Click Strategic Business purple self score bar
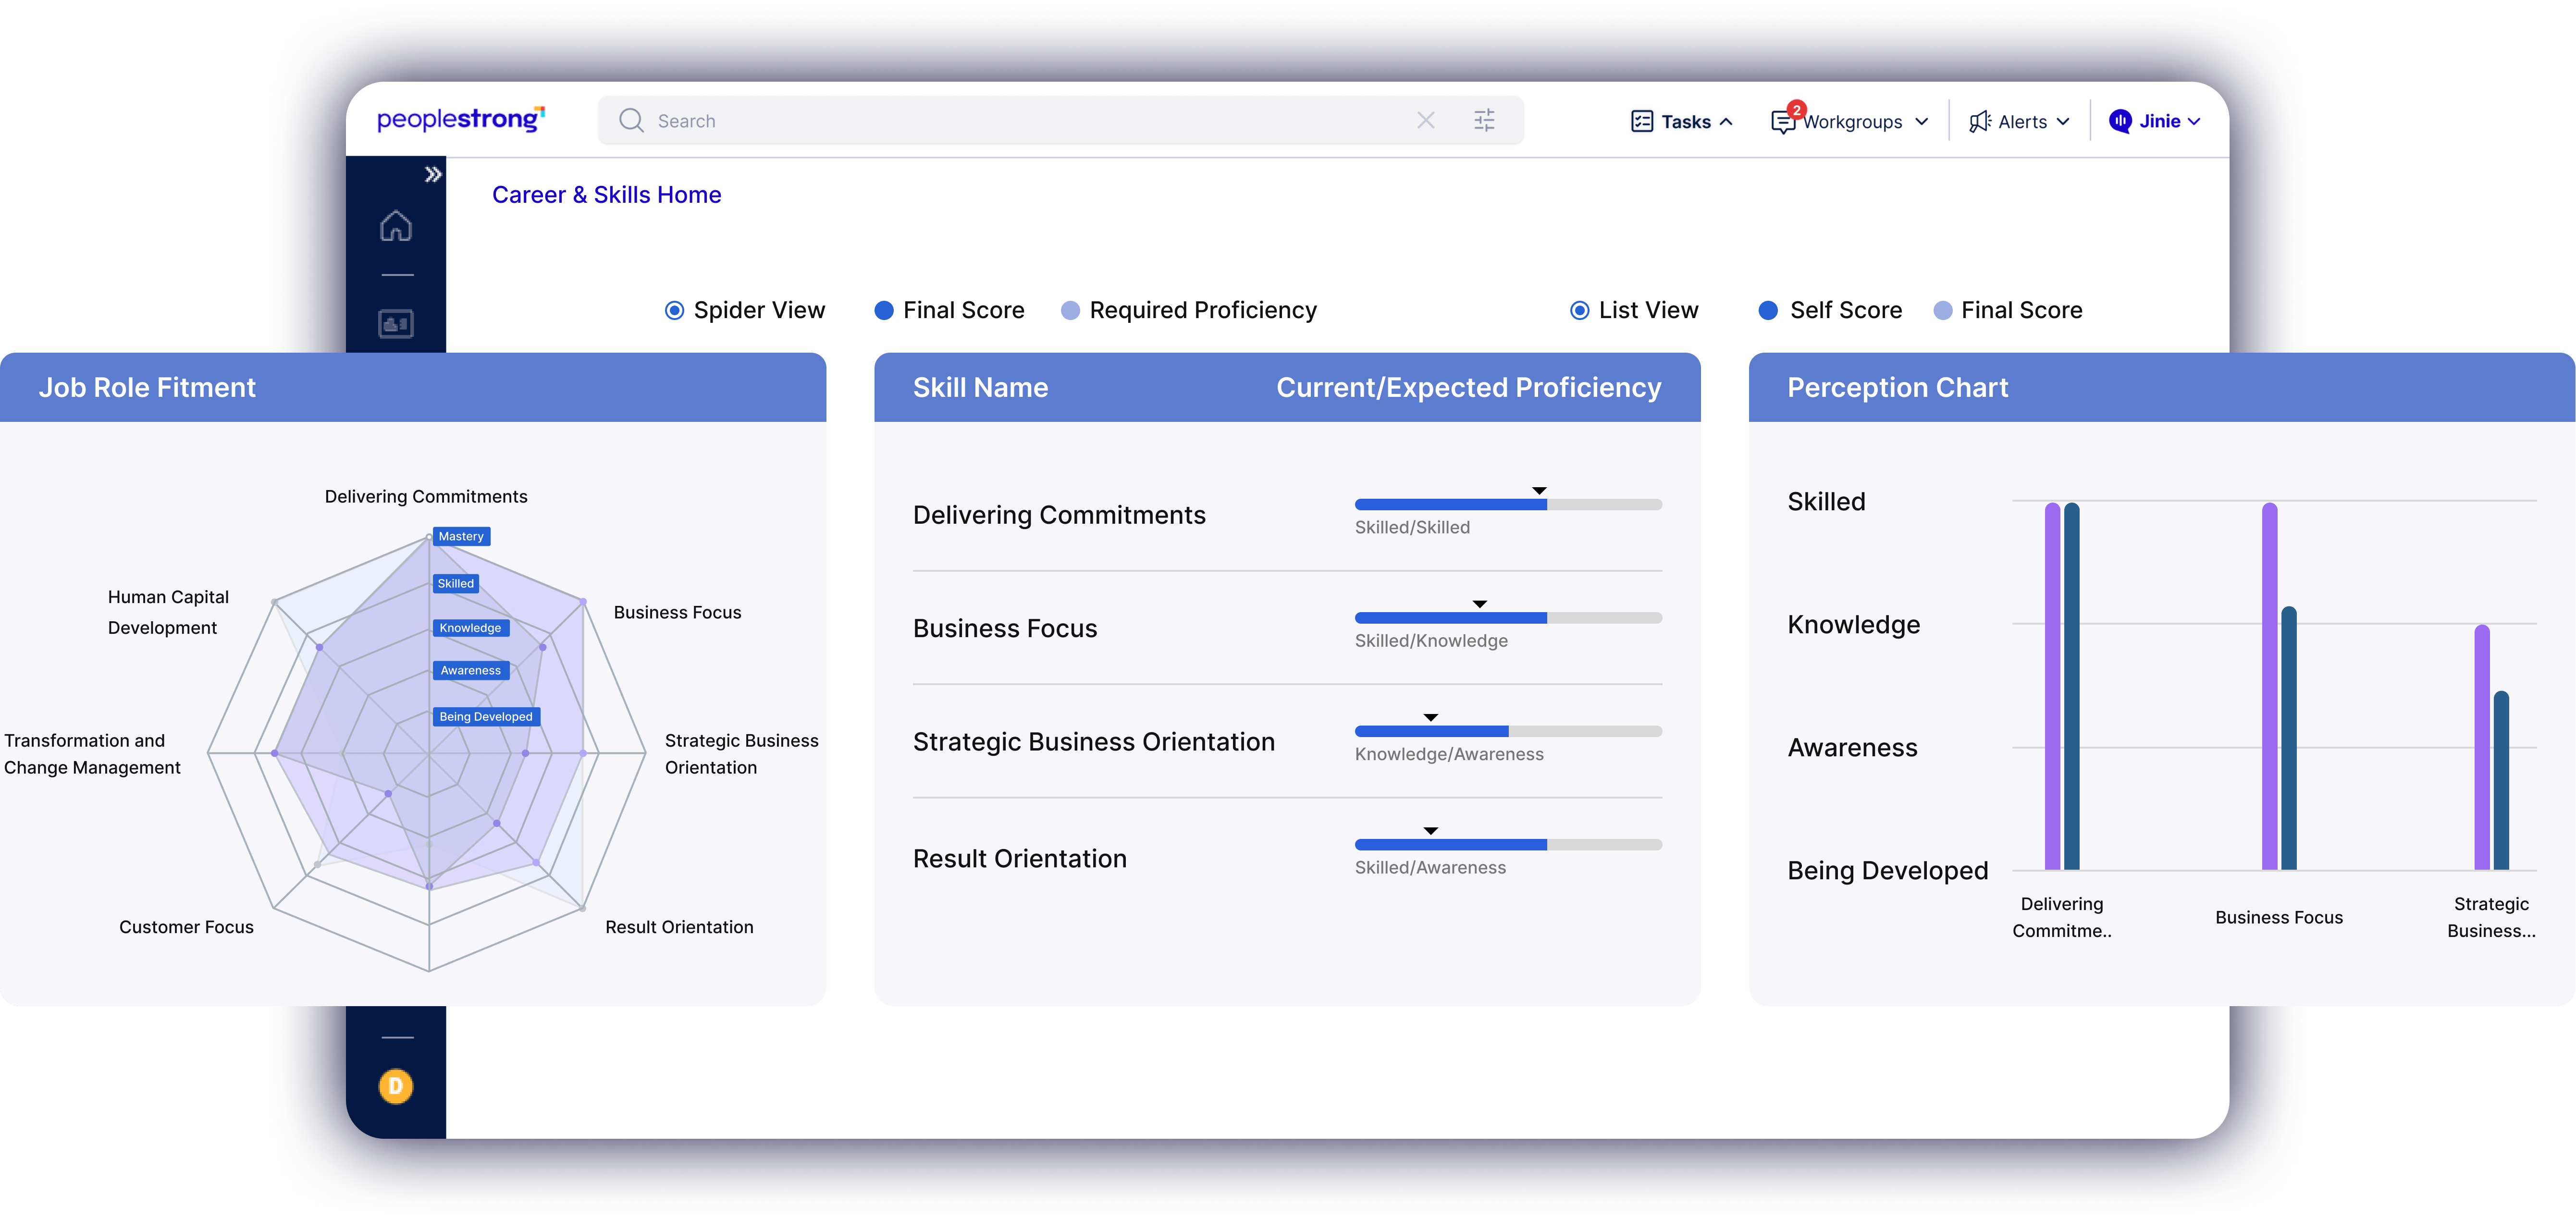The image size is (2576, 1219). coord(2482,748)
